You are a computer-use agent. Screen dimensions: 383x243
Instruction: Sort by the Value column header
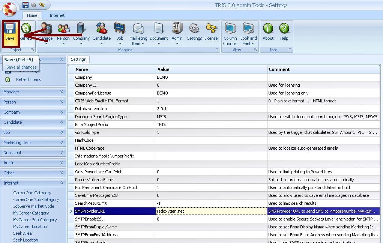coord(212,69)
